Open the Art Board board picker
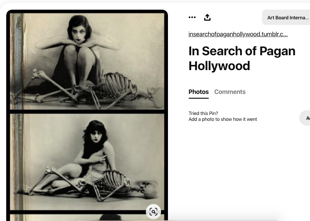The width and height of the screenshot is (310, 221). coord(286,17)
